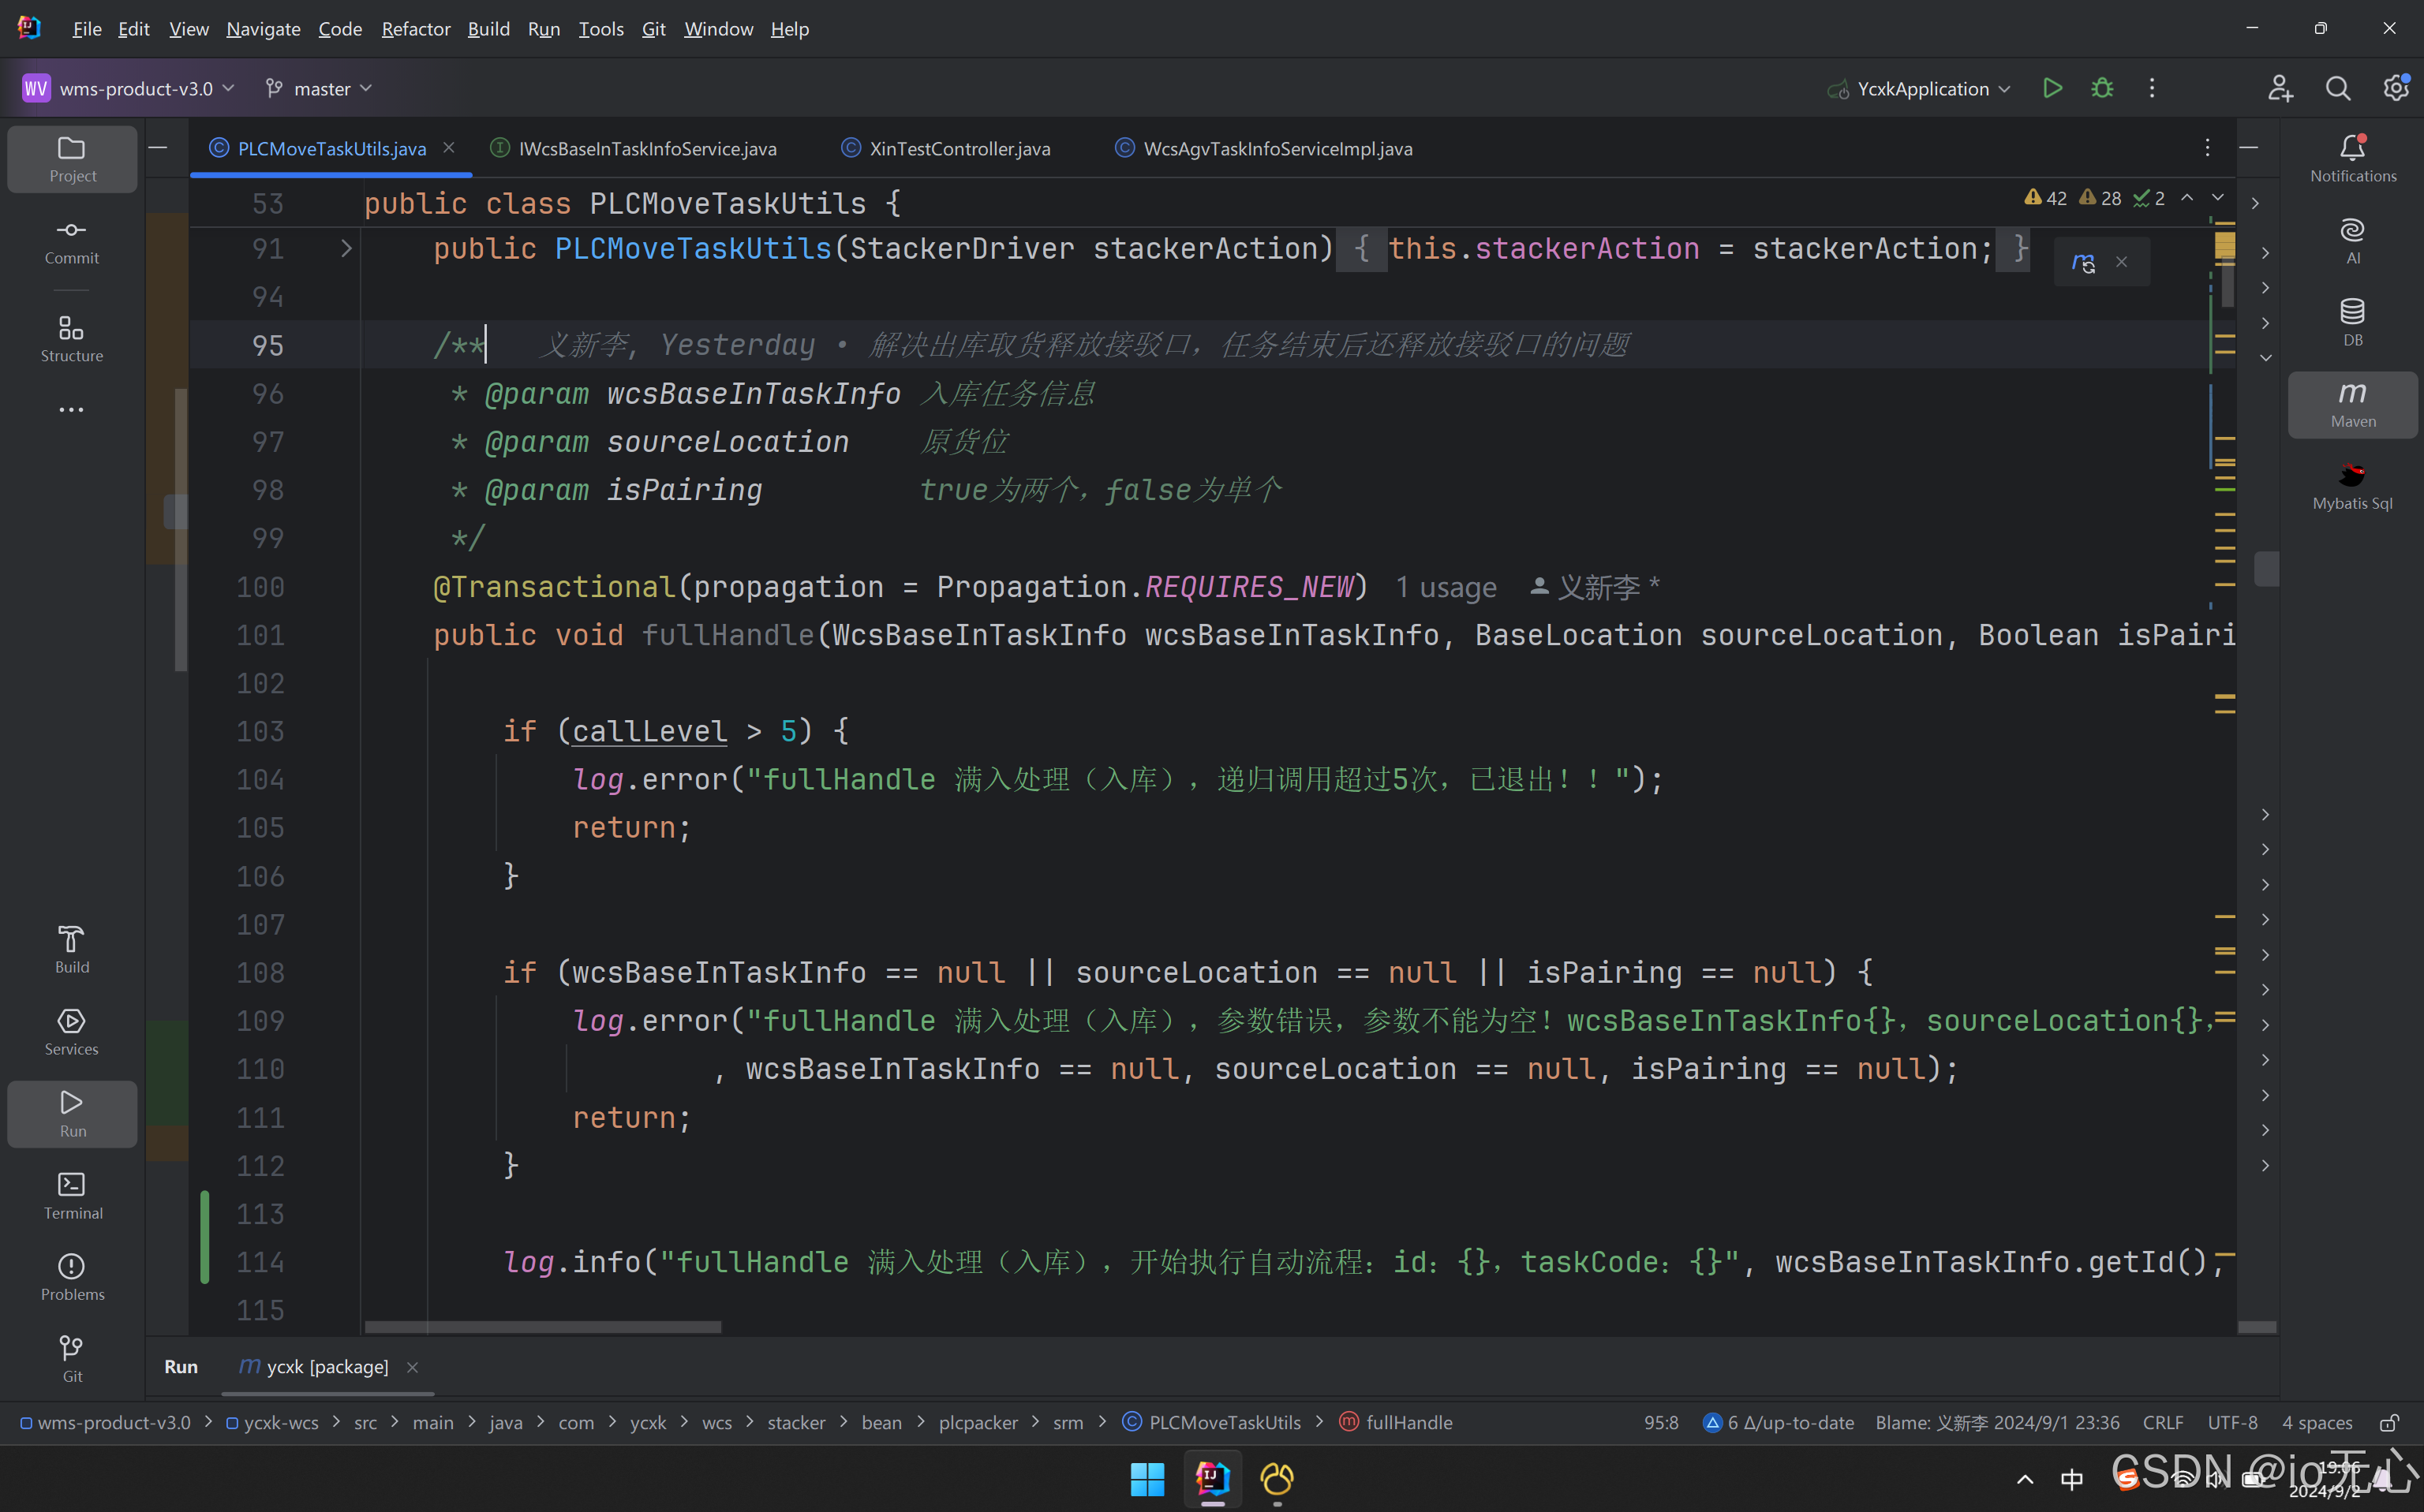Open the Maven tool window
Image resolution: width=2424 pixels, height=1512 pixels.
[2353, 405]
